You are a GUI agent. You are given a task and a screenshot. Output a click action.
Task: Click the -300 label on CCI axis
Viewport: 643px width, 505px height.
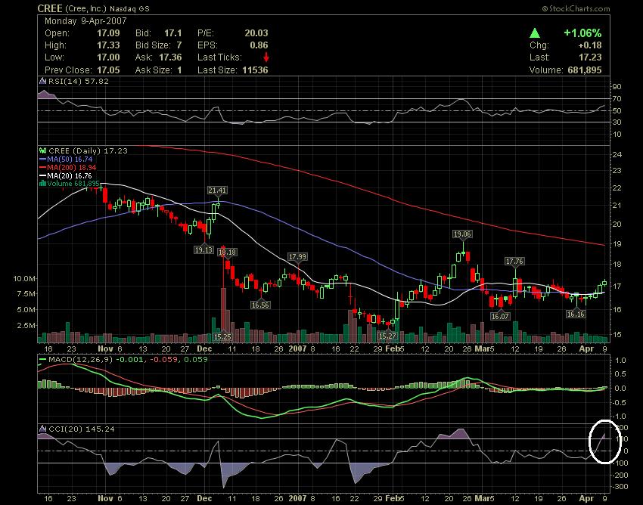(620, 487)
